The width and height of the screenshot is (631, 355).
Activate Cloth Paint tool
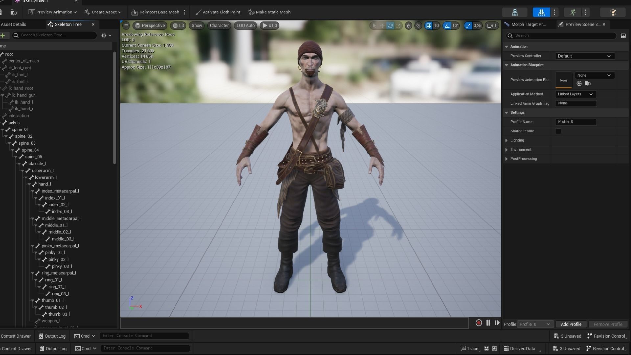coord(218,12)
